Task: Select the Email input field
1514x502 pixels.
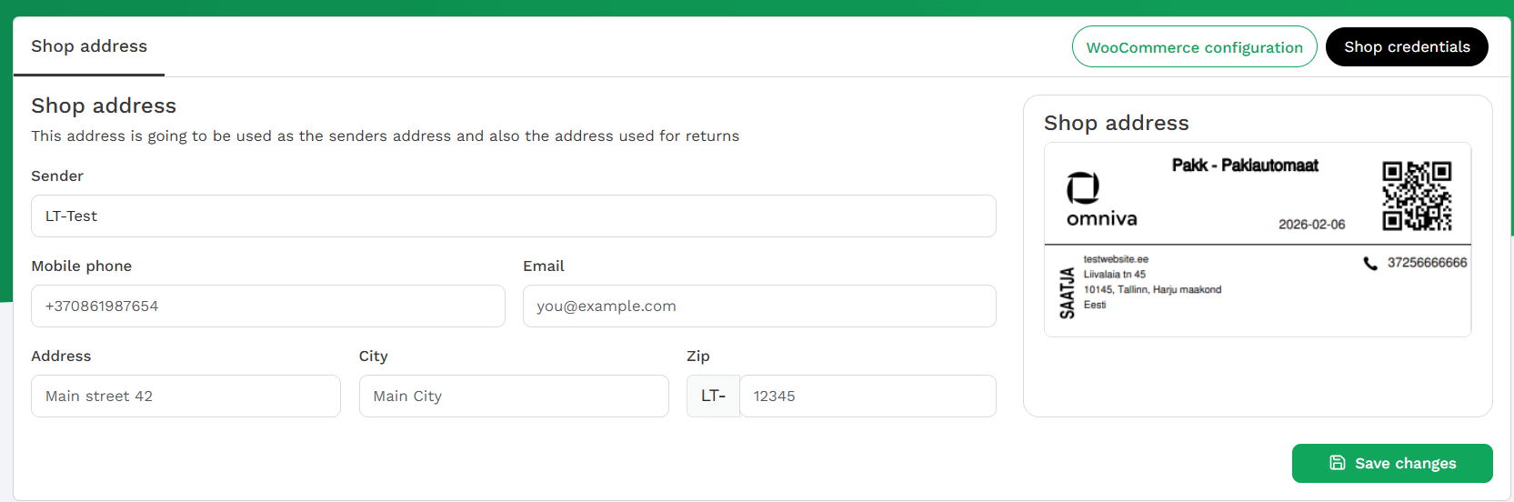Action: pyautogui.click(x=759, y=306)
